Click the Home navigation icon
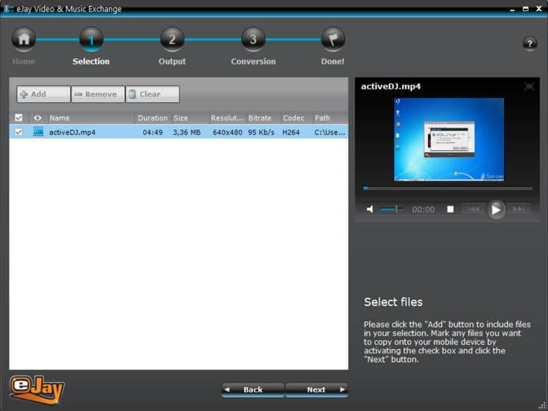The height and width of the screenshot is (411, 548). [x=23, y=40]
